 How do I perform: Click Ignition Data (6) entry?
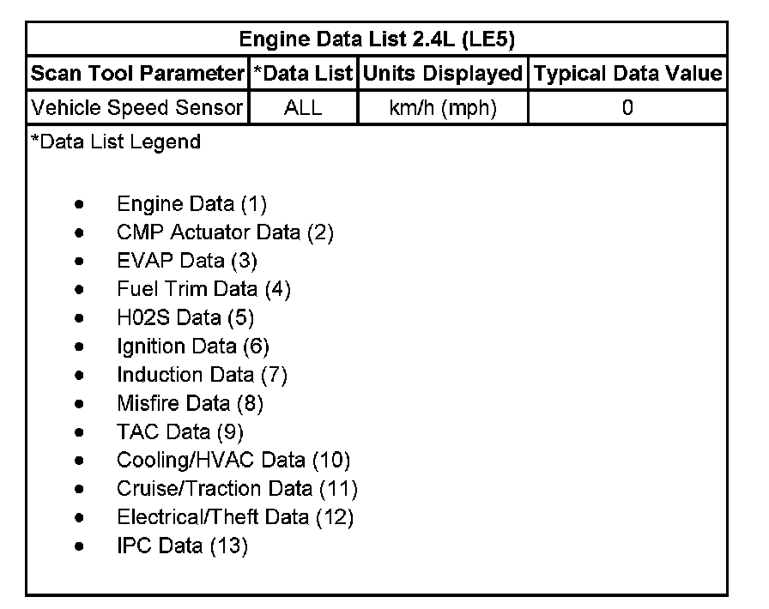(193, 347)
